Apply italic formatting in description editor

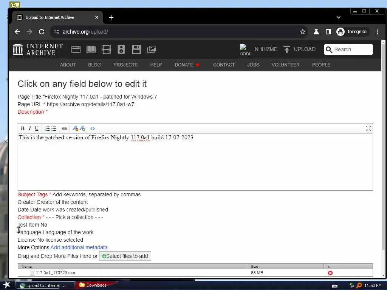tap(29, 128)
